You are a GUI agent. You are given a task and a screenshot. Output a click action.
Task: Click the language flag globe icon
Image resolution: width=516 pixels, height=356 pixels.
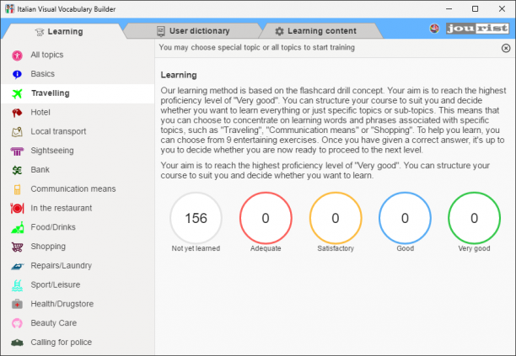pyautogui.click(x=434, y=29)
